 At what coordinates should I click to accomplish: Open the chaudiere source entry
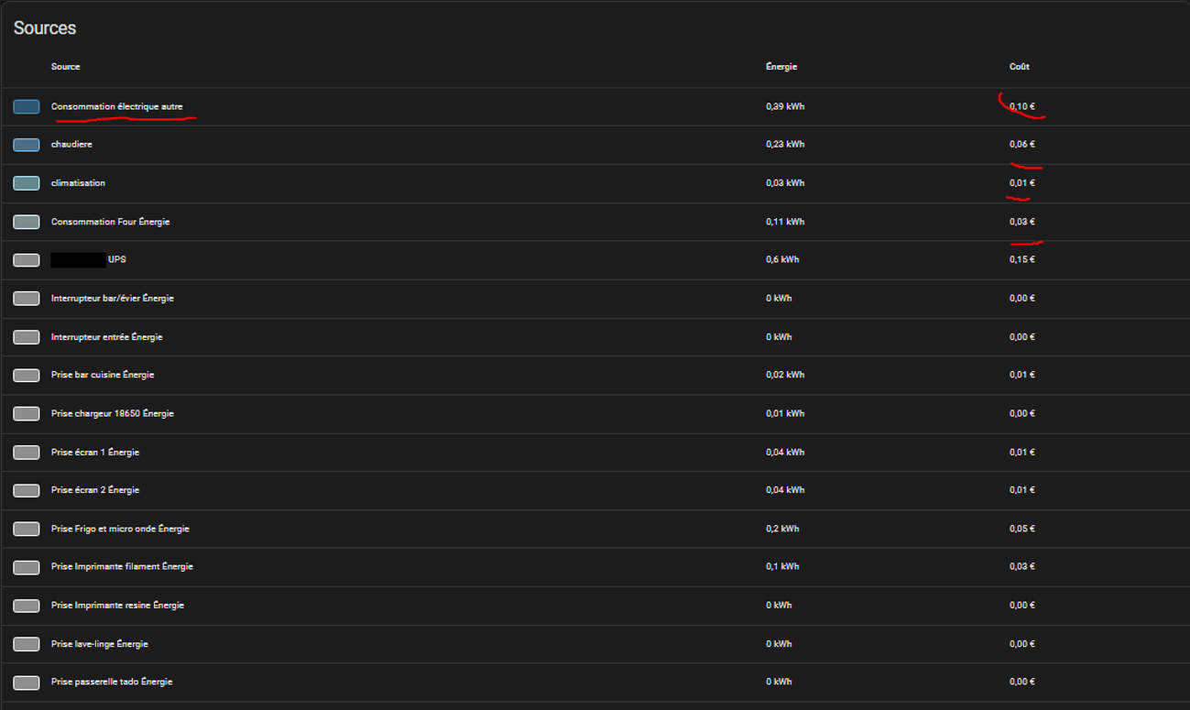click(71, 145)
